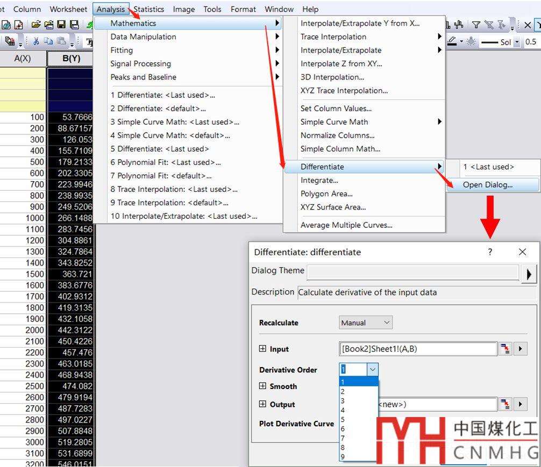
Task: Expand the Output options node
Action: pos(262,404)
